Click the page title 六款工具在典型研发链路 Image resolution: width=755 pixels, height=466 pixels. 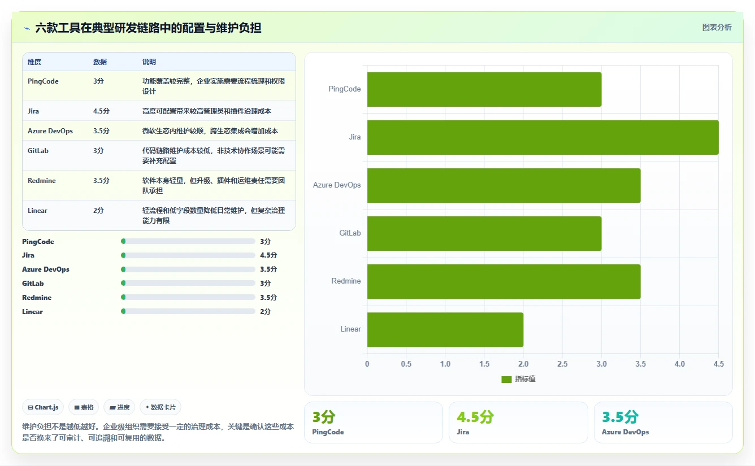click(x=148, y=28)
